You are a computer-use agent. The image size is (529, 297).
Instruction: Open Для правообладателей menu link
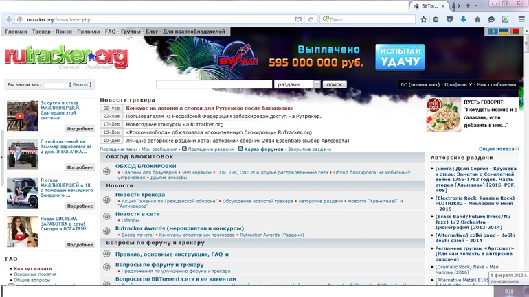(x=194, y=32)
